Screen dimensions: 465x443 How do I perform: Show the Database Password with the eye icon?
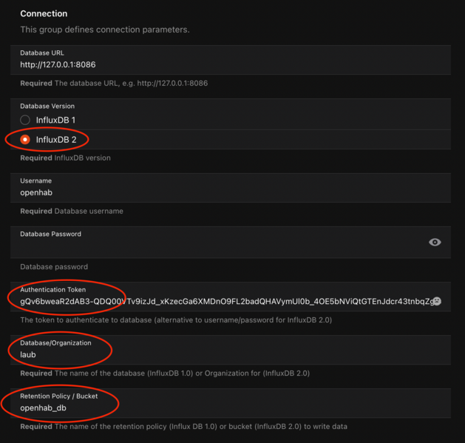pyautogui.click(x=435, y=242)
